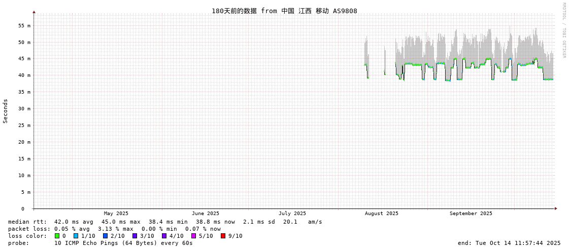569x250 pixels.
Task: Click the RRDTOOL / TOBI OETIKER watermark
Action: 563,30
